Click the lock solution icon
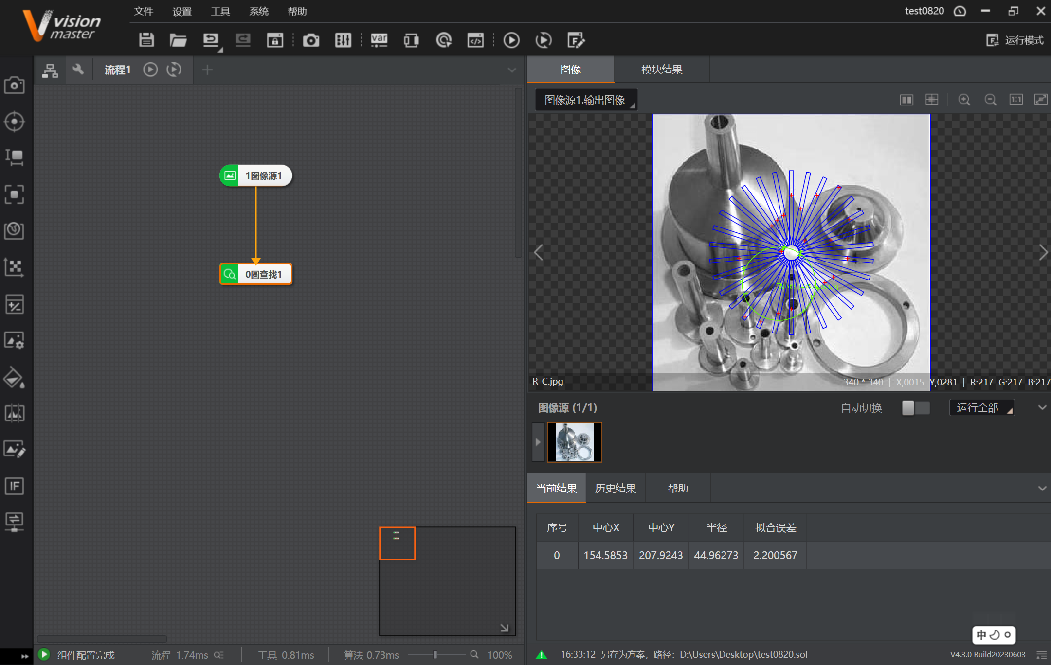 pos(275,40)
